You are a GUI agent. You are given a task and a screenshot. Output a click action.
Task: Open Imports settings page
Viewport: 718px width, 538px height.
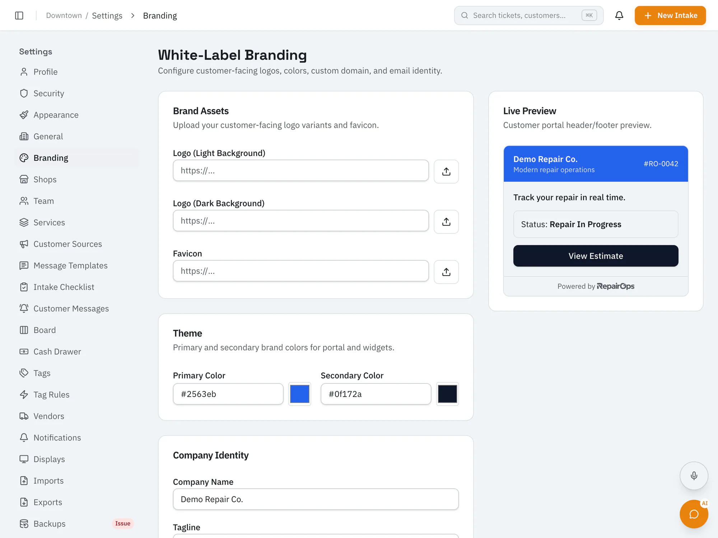pyautogui.click(x=77, y=481)
